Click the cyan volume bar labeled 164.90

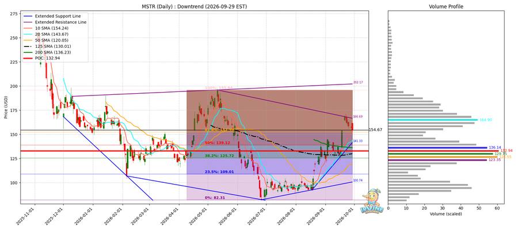(433, 120)
